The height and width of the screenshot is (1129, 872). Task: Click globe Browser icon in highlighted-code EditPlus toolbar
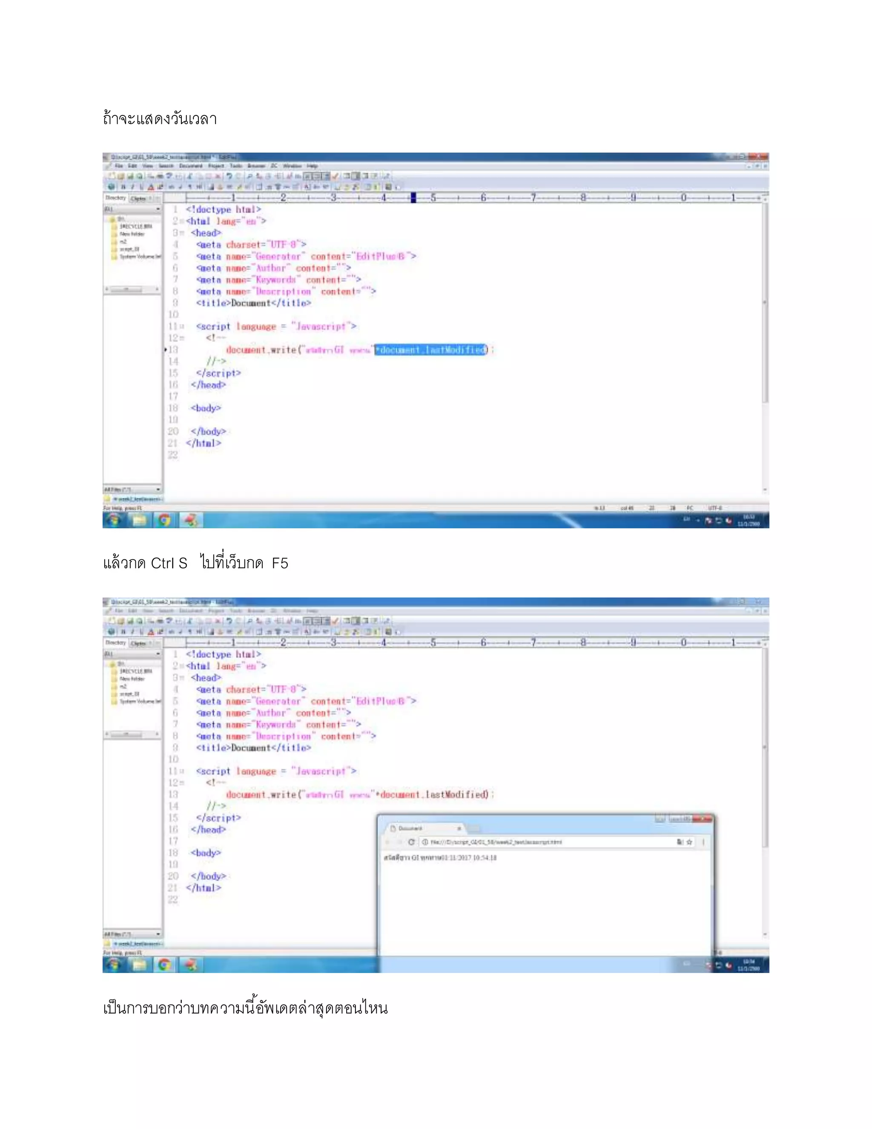(x=112, y=187)
